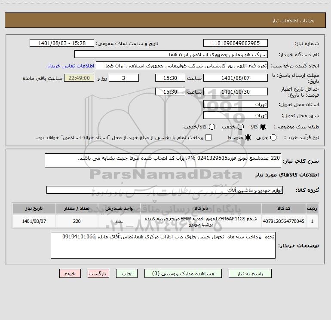331x320 pixels.
Task: Select جزیی purchase process type
Action: [x=273, y=137]
